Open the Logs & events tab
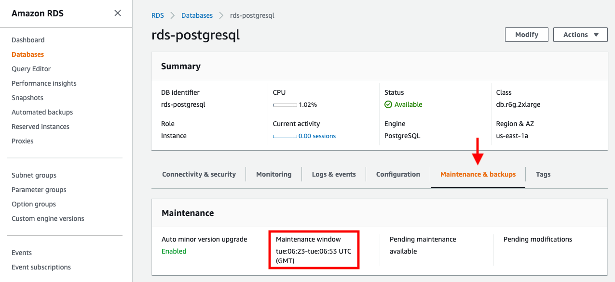Viewport: 615px width, 282px height. pyautogui.click(x=333, y=174)
